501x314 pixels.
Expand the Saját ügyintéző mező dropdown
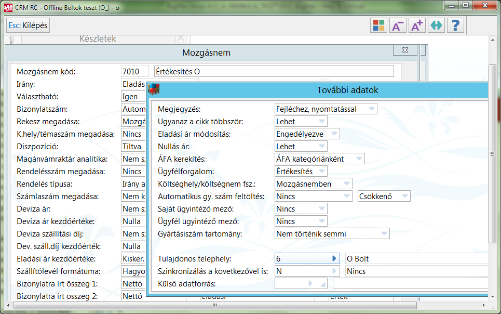click(x=322, y=208)
